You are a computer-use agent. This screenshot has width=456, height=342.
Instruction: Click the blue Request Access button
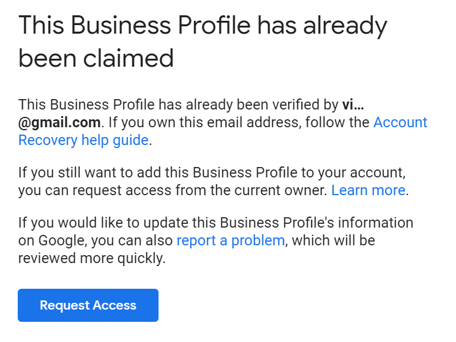pos(88,305)
